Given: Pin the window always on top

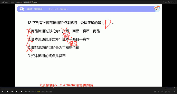Looking at the screenshot, I should (x=163, y=2).
